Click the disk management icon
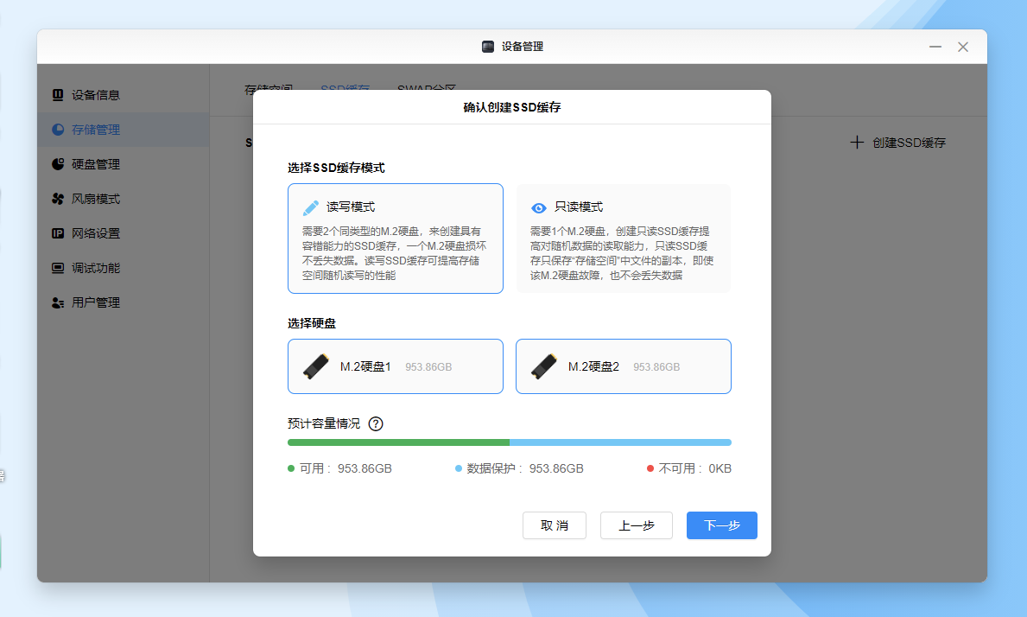 (58, 164)
